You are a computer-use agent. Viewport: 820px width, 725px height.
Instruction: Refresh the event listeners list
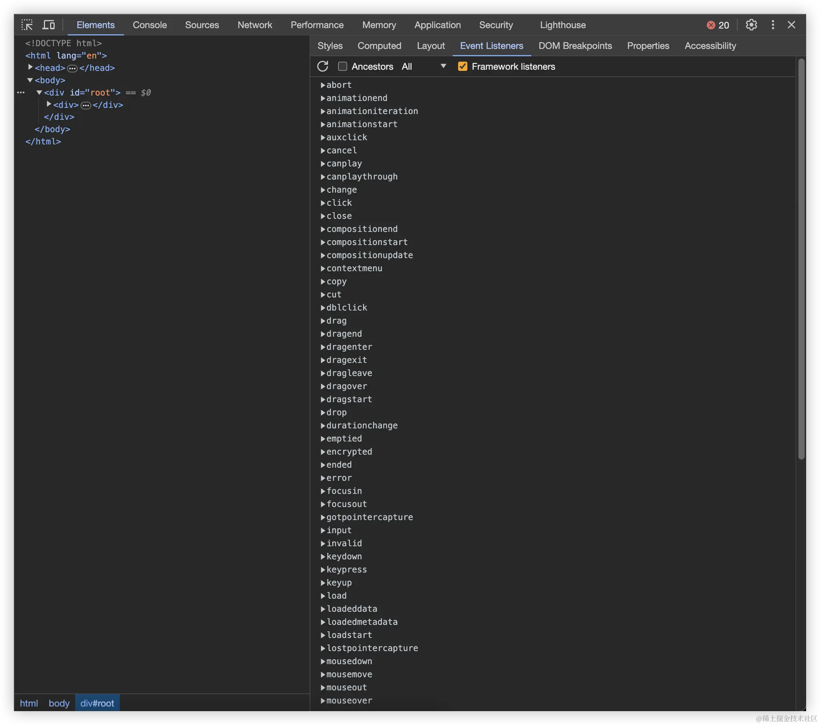323,67
